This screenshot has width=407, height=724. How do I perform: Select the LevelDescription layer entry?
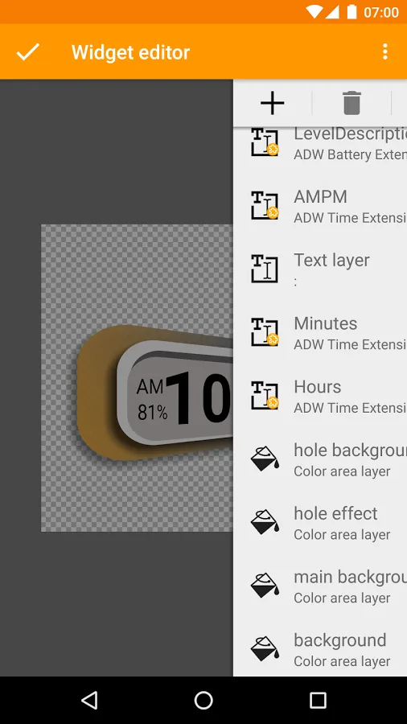(320, 144)
